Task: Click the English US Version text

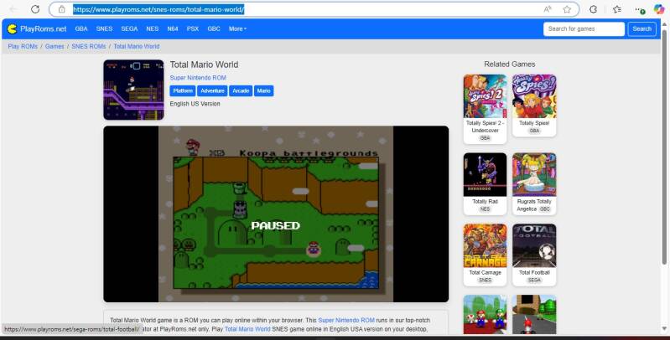Action: coord(195,104)
